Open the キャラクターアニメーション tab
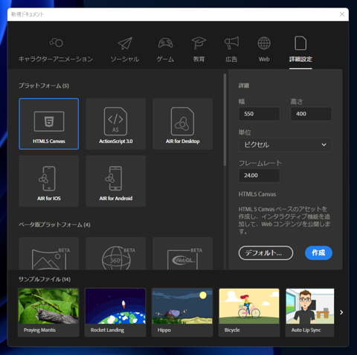The image size is (357, 355). click(56, 50)
